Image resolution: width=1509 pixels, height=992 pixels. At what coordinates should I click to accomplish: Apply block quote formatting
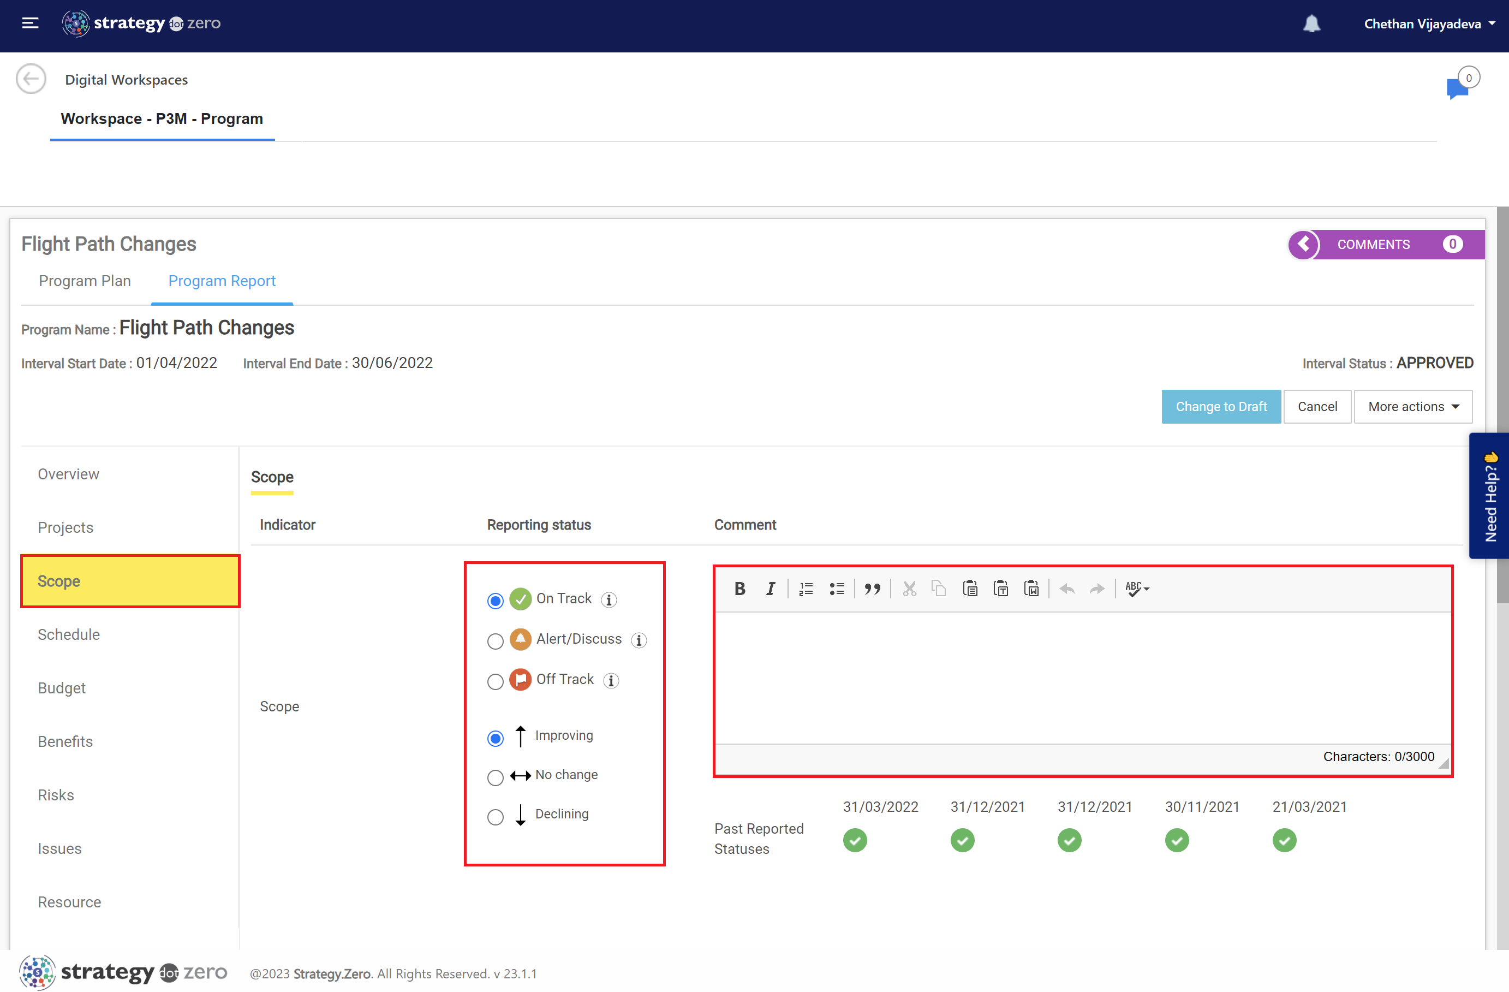tap(873, 589)
